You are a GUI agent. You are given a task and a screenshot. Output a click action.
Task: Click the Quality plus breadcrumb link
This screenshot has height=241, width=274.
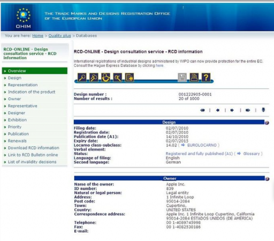(x=59, y=35)
